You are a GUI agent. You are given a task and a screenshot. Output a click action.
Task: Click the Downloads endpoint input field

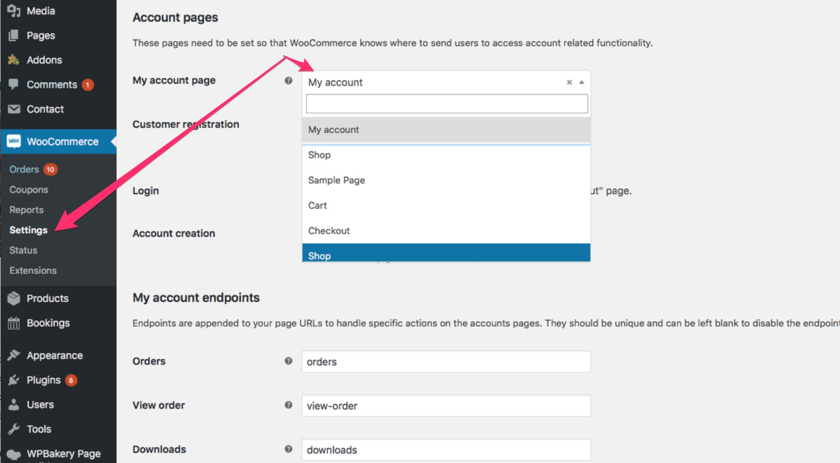[x=446, y=450]
